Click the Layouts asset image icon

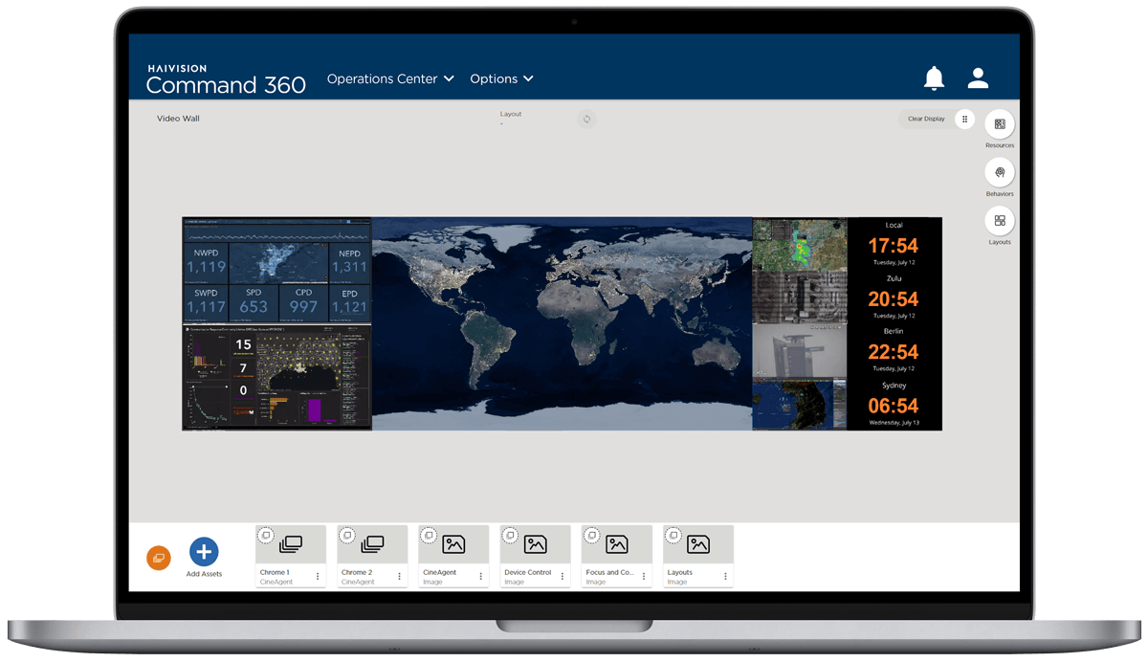tap(698, 544)
